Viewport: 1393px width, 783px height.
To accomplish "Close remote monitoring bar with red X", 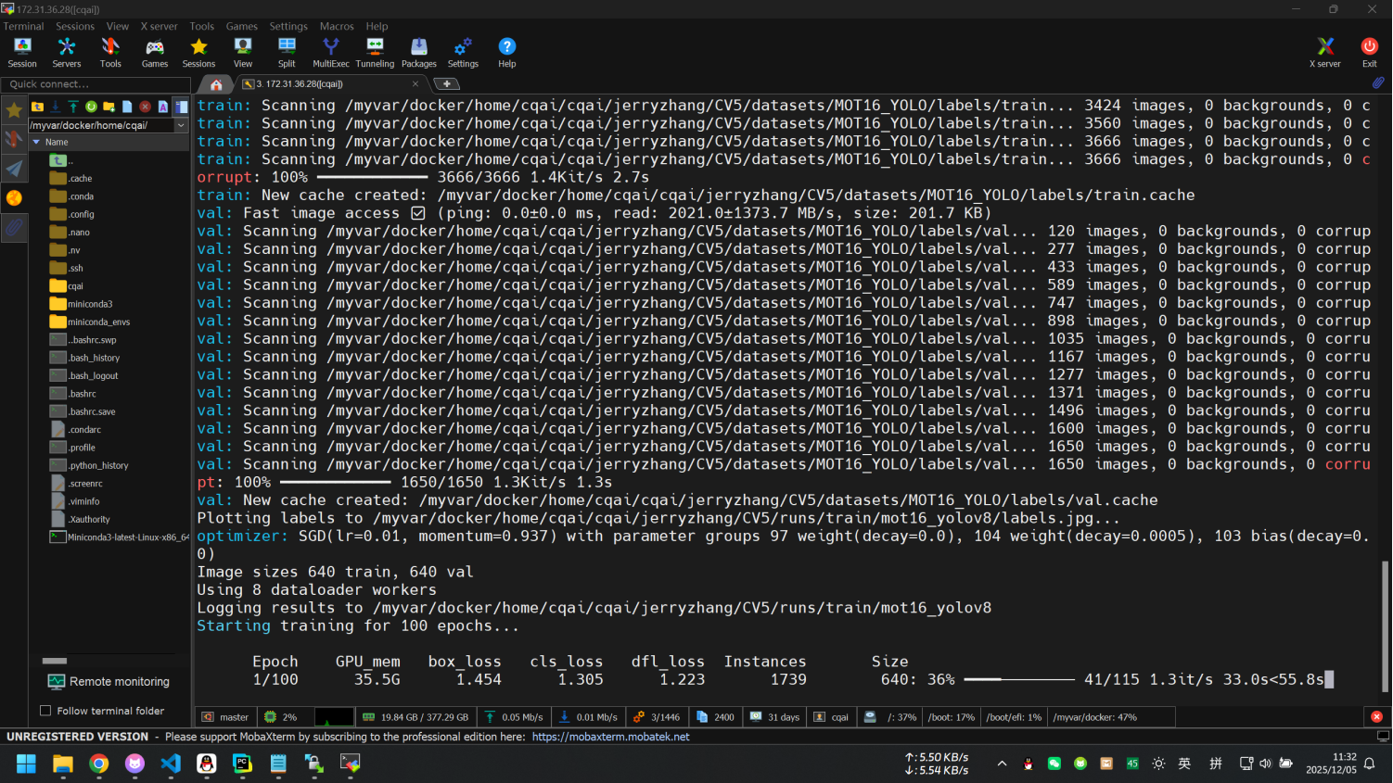I will (1376, 717).
